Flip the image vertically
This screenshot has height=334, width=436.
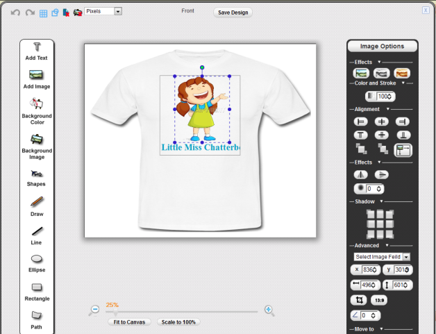point(382,175)
